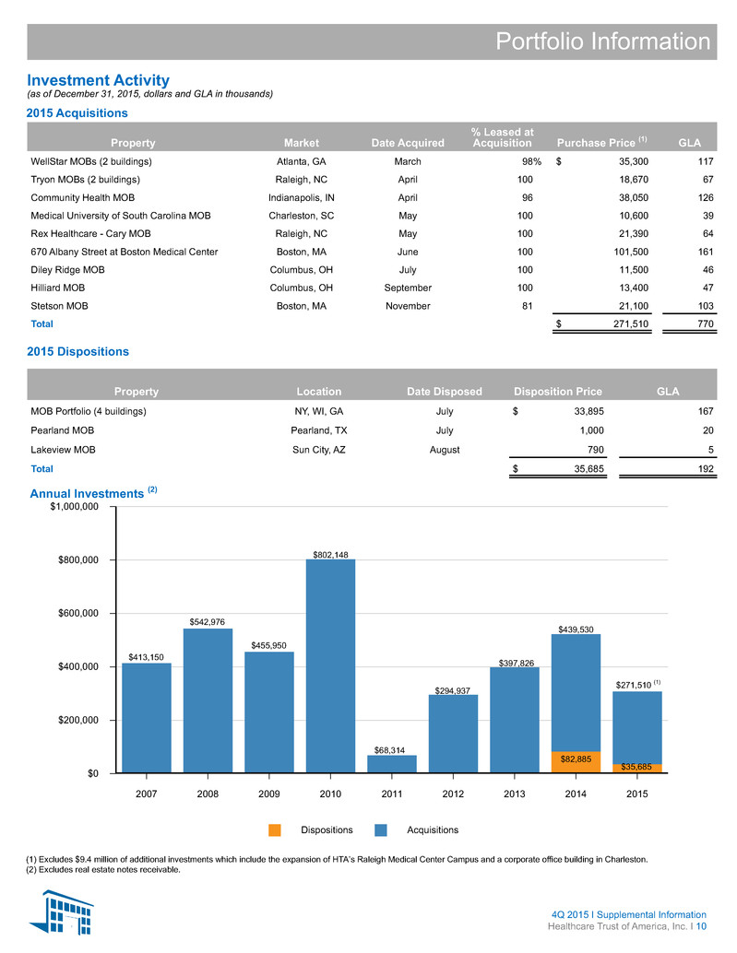Click the 'Acquisitions' legend label

[x=433, y=830]
